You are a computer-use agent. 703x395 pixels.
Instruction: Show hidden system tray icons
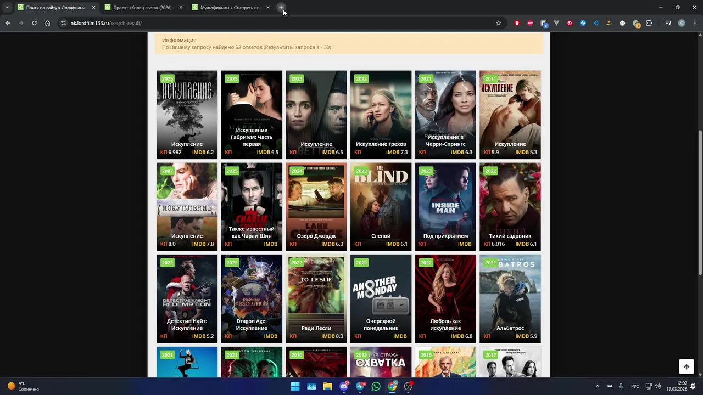point(598,386)
